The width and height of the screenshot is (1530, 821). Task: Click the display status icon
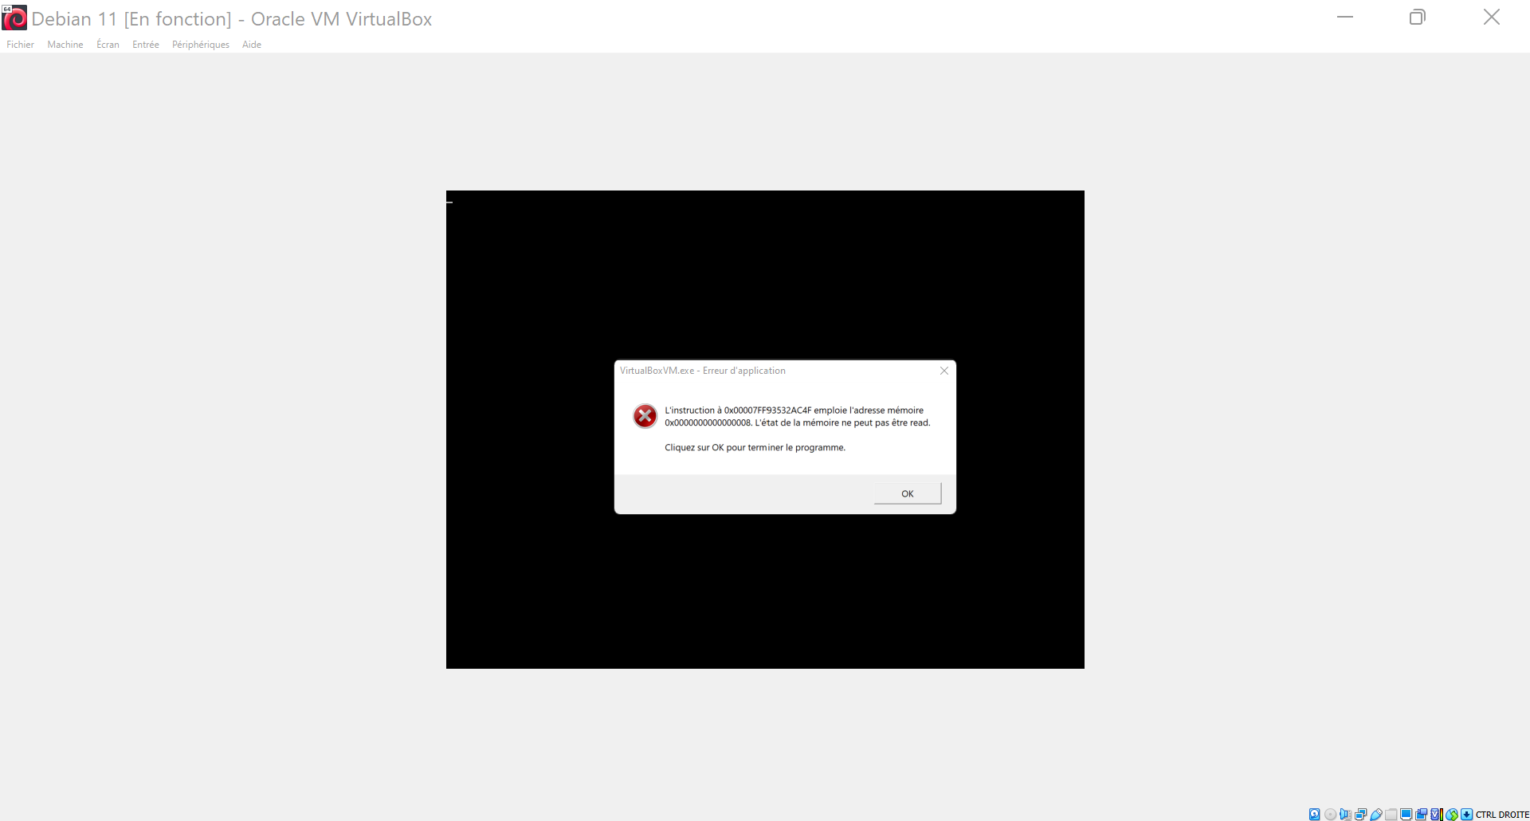coord(1406,814)
